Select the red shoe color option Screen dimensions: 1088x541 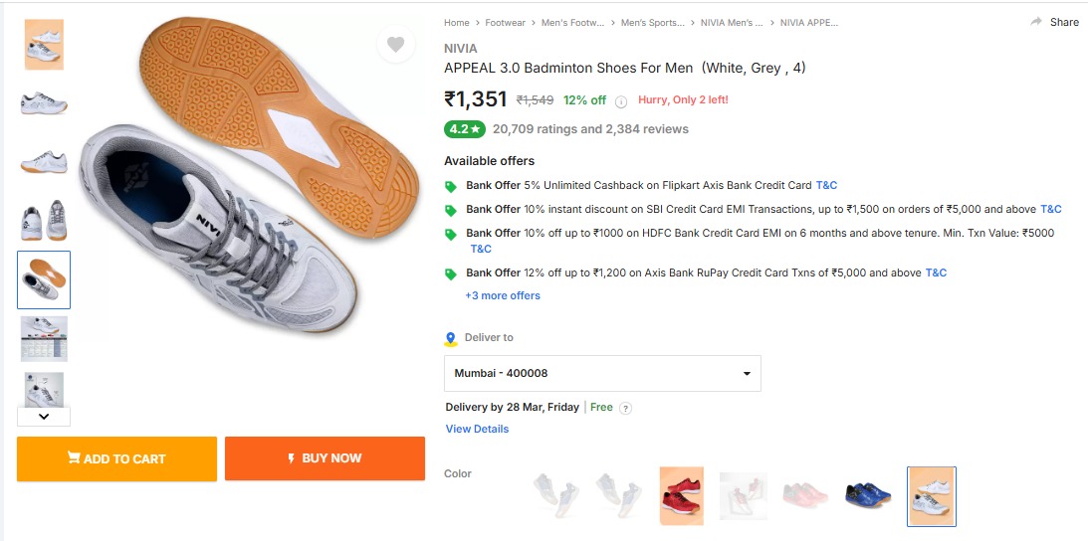tap(681, 495)
